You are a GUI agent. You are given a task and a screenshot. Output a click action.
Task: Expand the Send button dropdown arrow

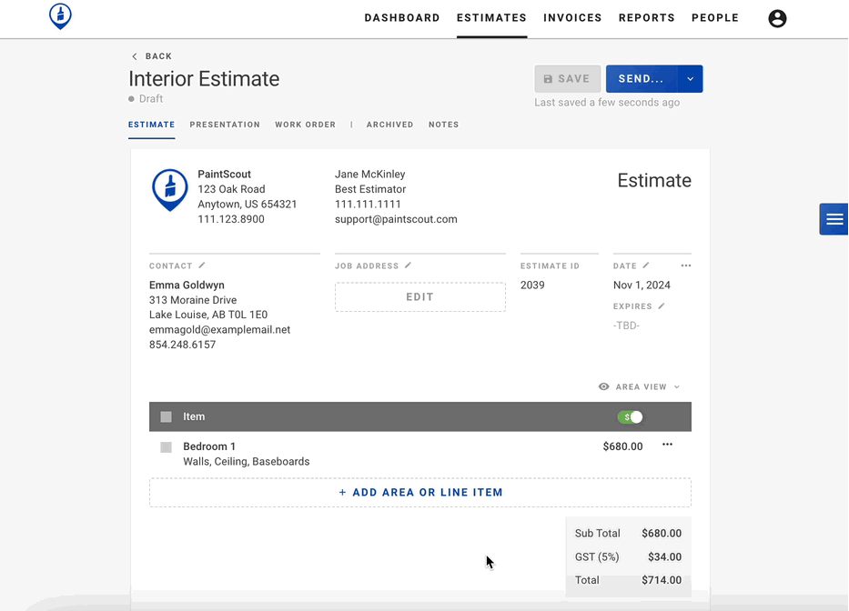point(691,79)
